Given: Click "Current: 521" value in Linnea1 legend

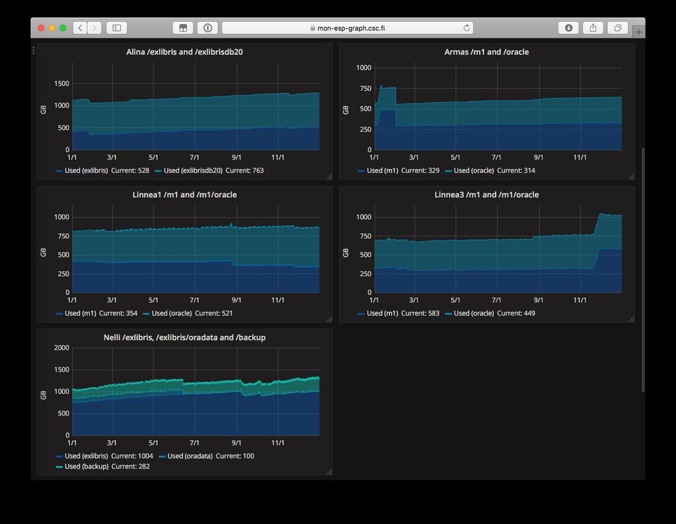Looking at the screenshot, I should point(214,313).
